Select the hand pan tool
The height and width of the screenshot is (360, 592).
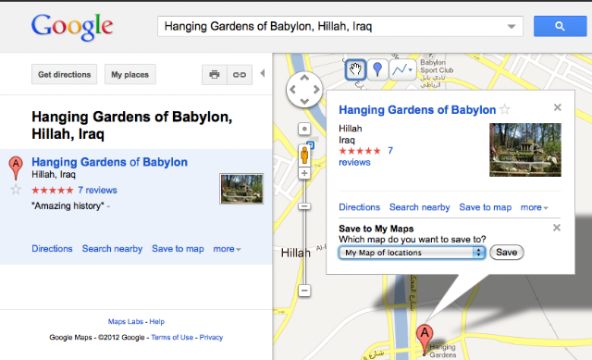pyautogui.click(x=355, y=69)
